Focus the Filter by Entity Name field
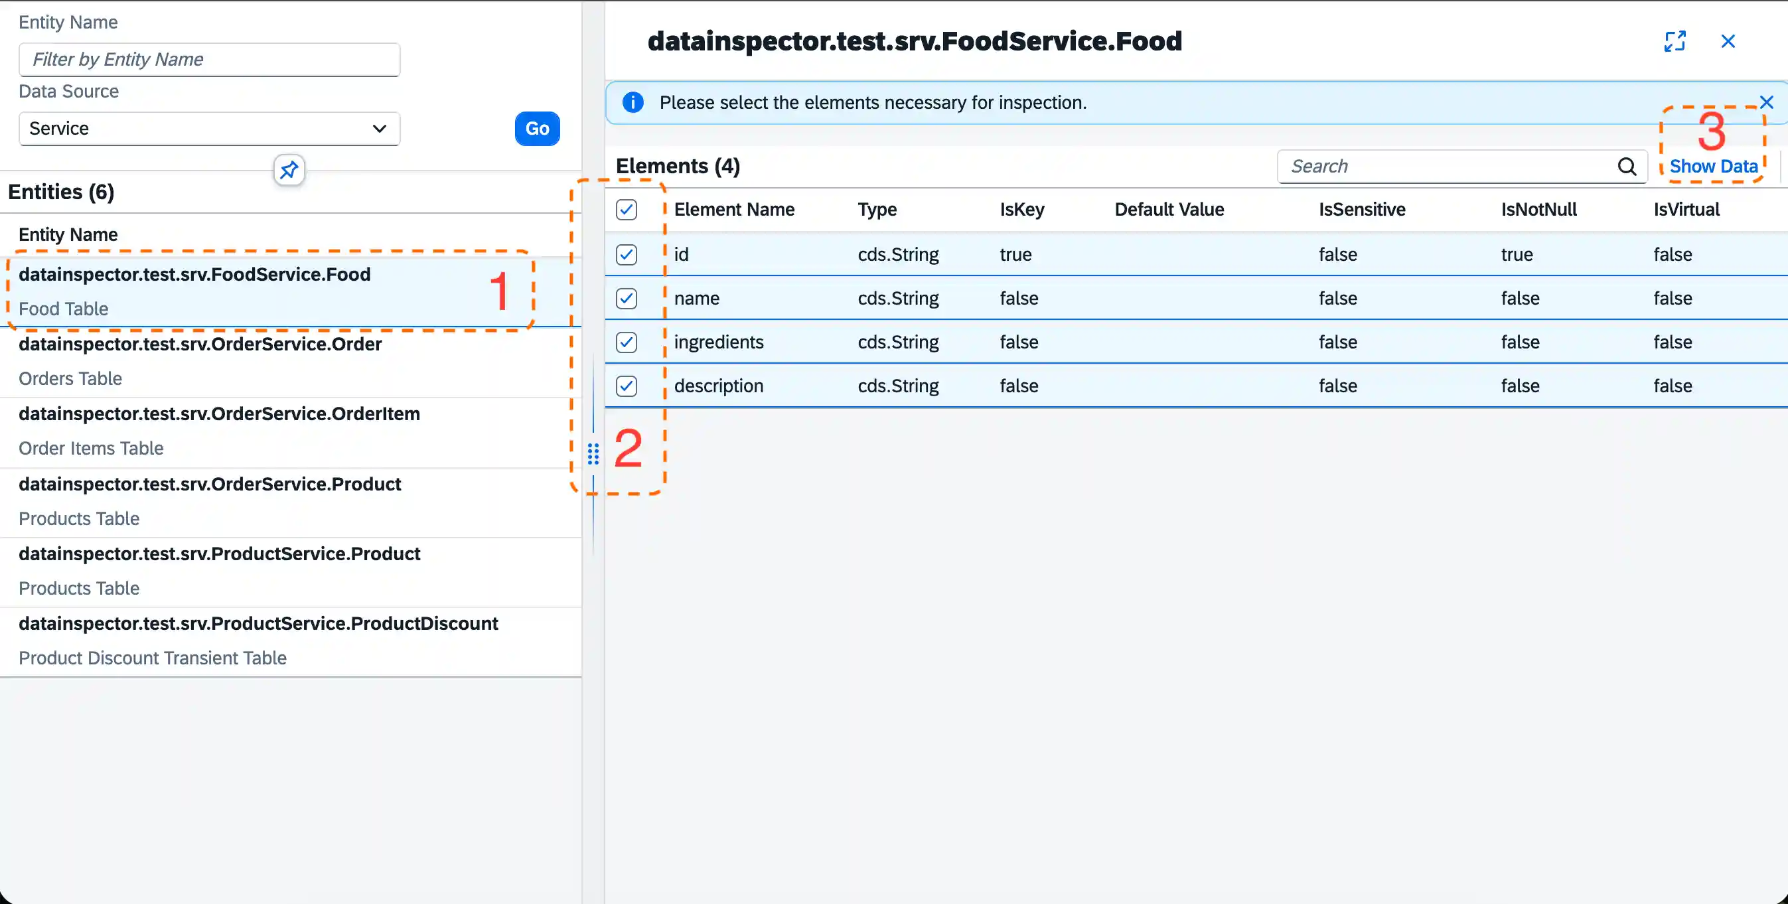 (x=209, y=60)
